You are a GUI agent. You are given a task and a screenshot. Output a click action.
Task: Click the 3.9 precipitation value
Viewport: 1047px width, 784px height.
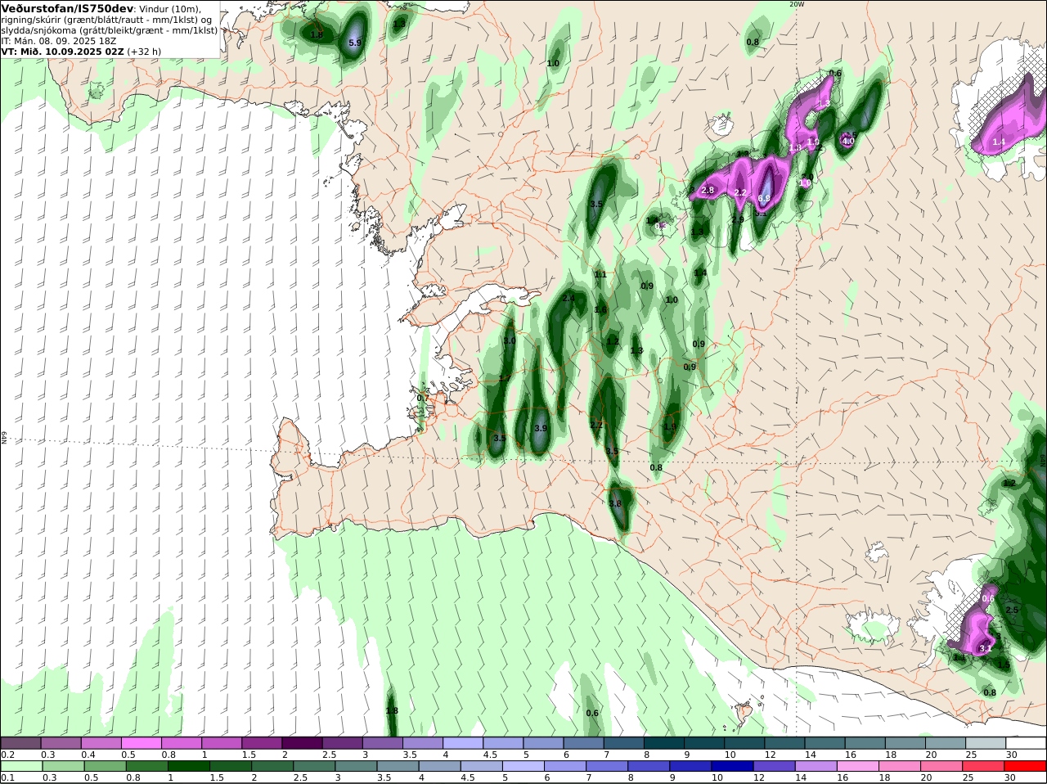point(541,428)
